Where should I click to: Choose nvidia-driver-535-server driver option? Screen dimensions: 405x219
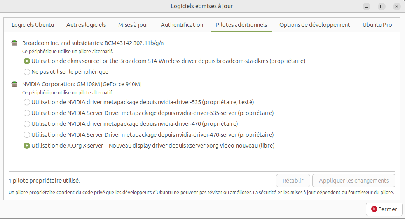point(148,113)
